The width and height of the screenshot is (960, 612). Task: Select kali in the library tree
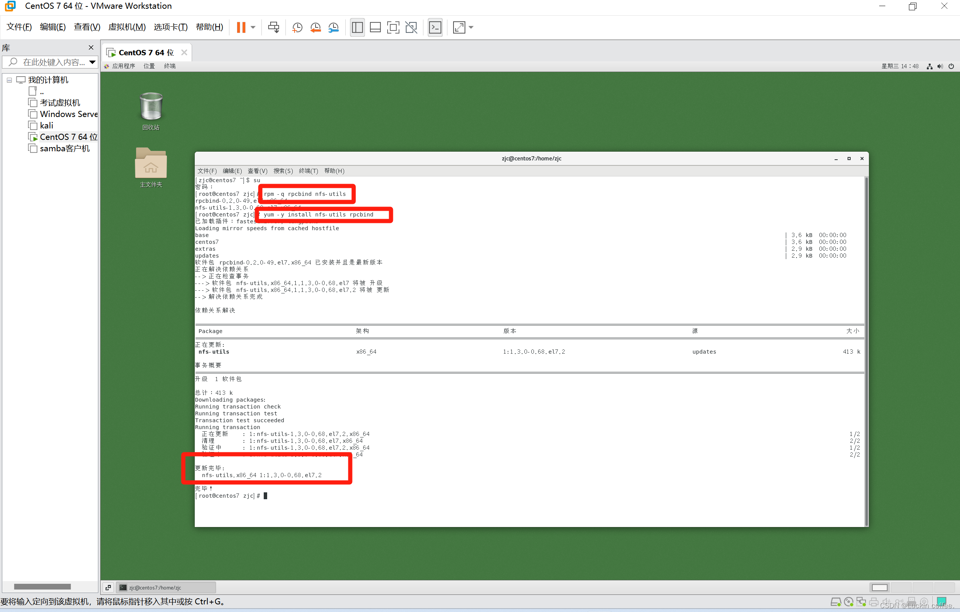pyautogui.click(x=46, y=126)
